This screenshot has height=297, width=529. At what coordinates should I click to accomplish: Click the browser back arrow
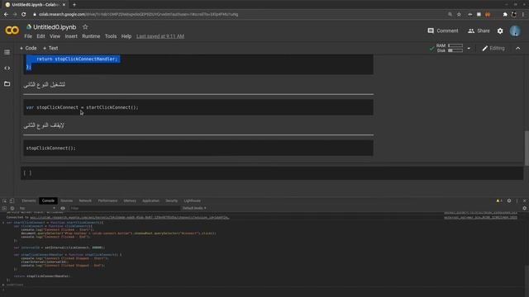[6, 15]
